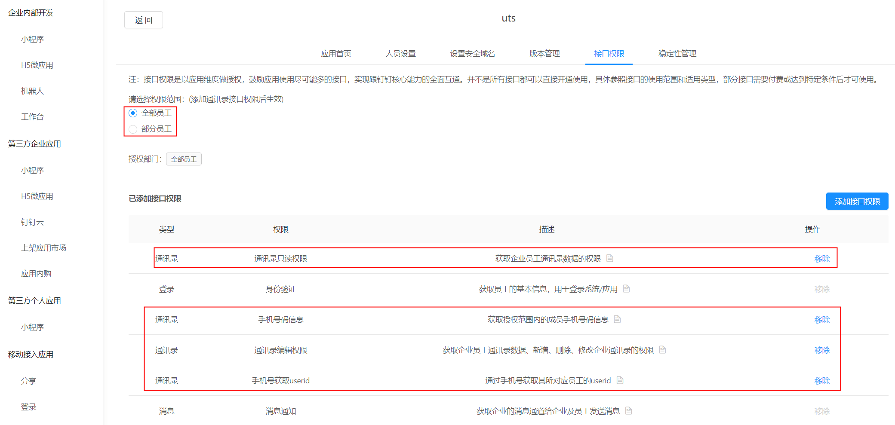
Task: Open doc icon for 通讯录编辑权限 description
Action: tap(662, 350)
